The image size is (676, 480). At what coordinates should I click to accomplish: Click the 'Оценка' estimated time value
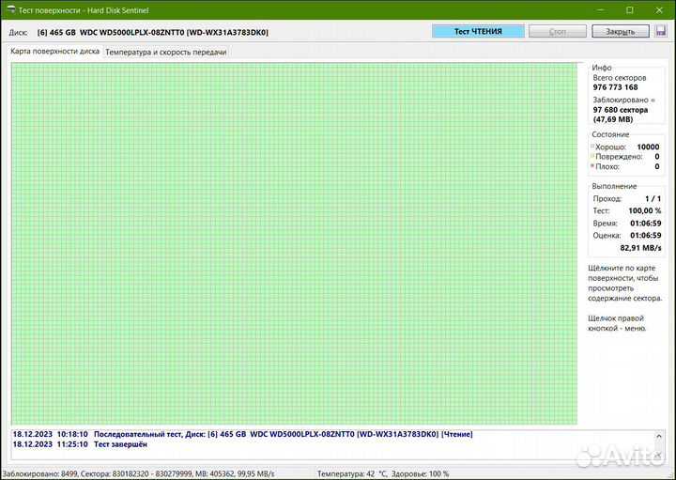coord(645,236)
